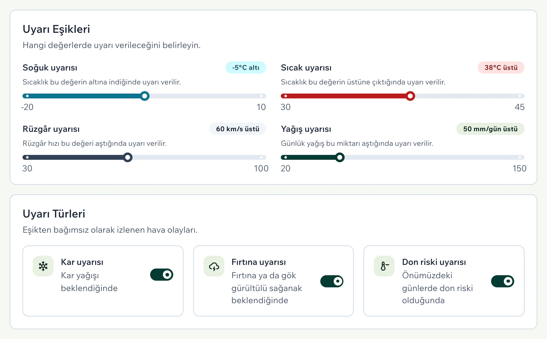This screenshot has height=339, width=547.
Task: Click the Sıcak uyarısı label
Action: point(306,67)
